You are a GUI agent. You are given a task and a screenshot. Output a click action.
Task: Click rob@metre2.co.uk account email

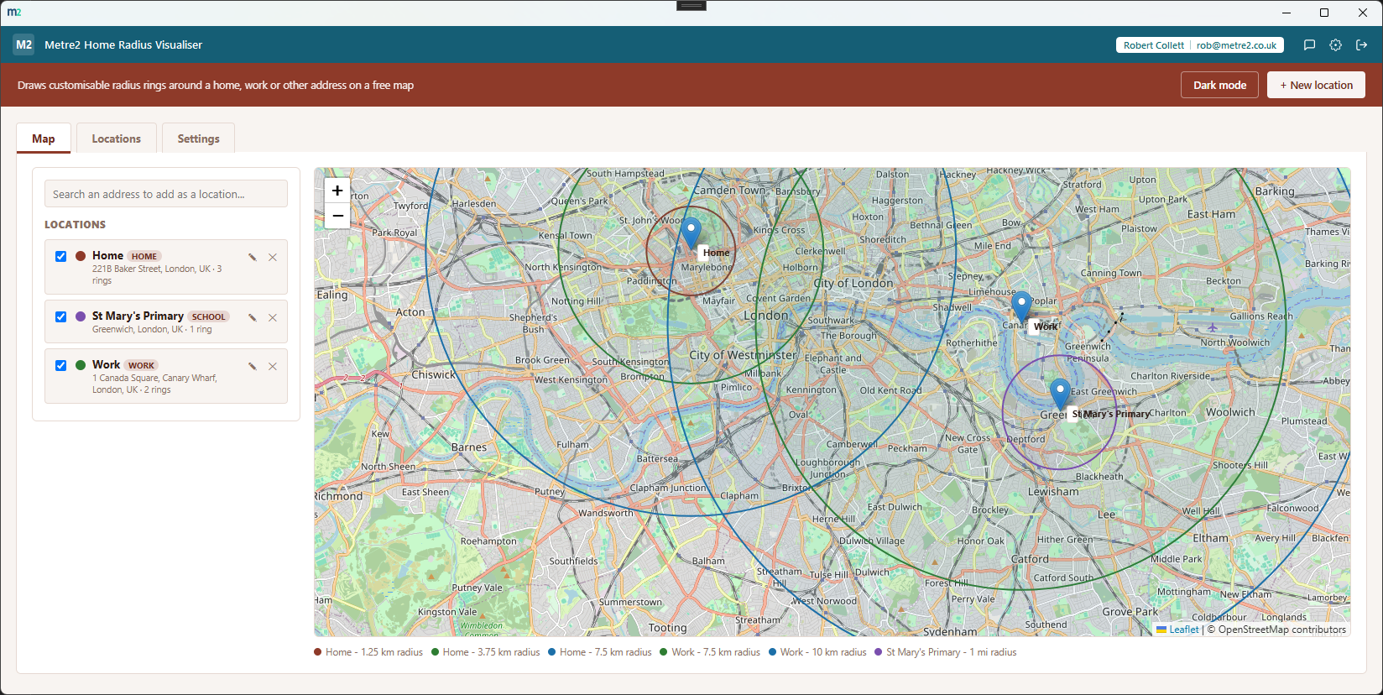tap(1236, 45)
